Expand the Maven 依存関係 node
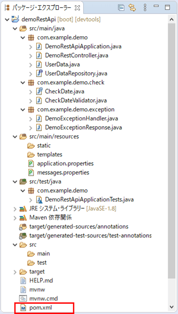 tap(15, 218)
